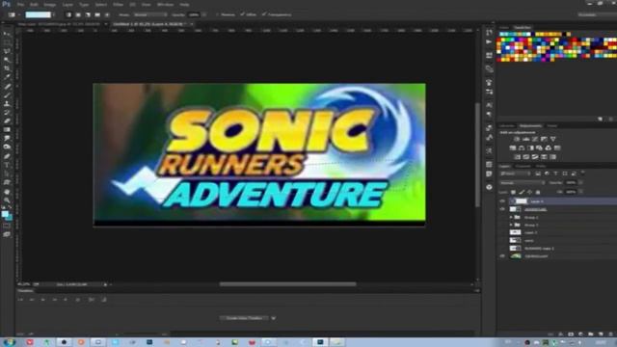
Task: Open the layer blend mode dropdown
Action: click(x=523, y=183)
